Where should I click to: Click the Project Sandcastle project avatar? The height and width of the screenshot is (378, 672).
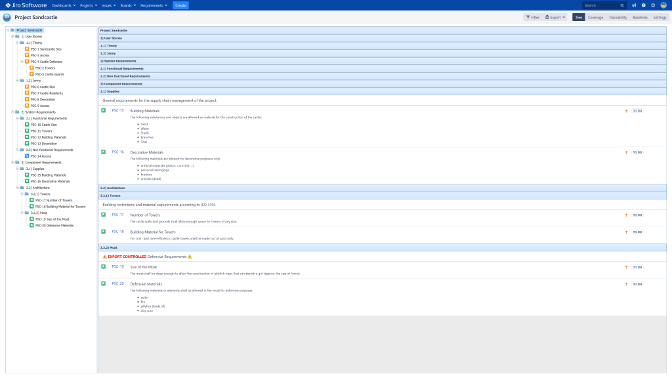coord(7,17)
